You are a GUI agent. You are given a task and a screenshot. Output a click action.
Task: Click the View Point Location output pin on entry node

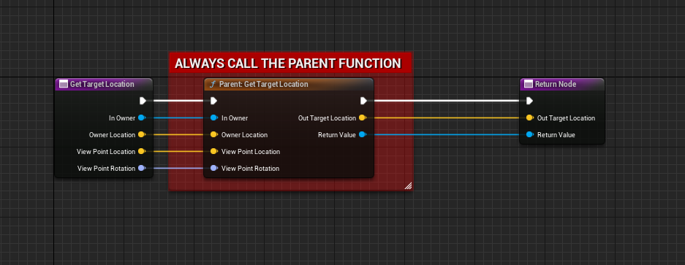tap(142, 152)
